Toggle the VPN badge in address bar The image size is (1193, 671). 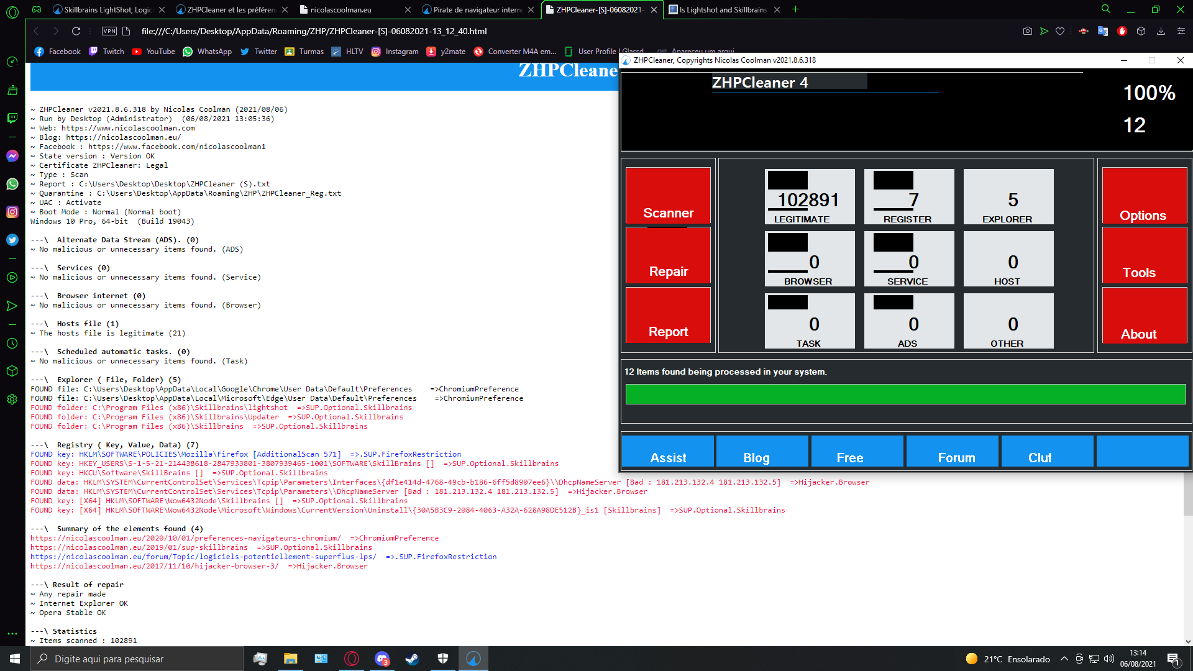coord(109,31)
